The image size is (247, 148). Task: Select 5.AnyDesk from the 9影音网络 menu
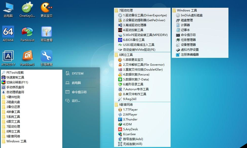pyautogui.click(x=130, y=129)
